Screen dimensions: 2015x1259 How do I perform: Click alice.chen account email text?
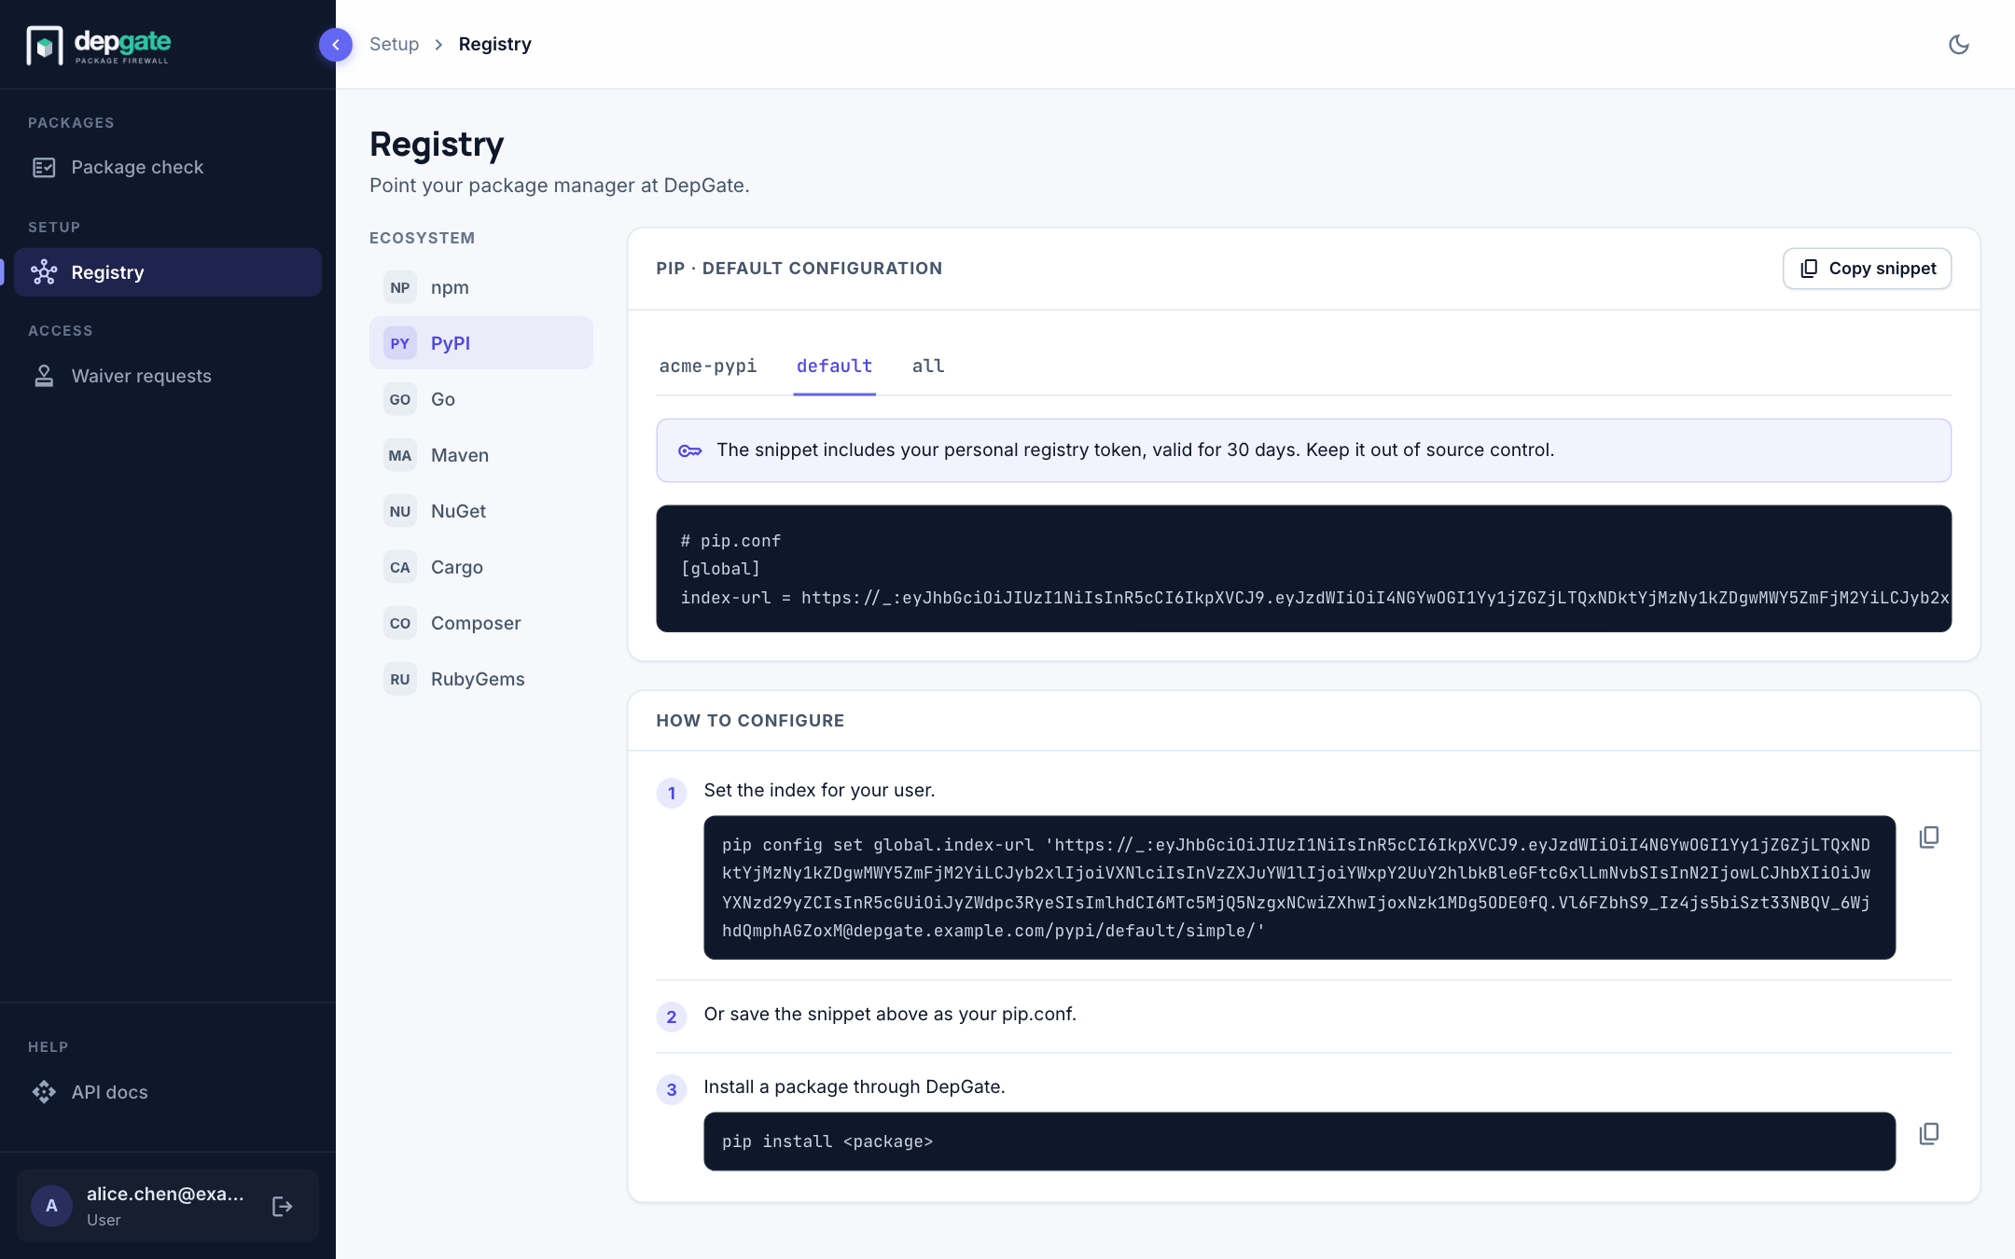tap(165, 1194)
